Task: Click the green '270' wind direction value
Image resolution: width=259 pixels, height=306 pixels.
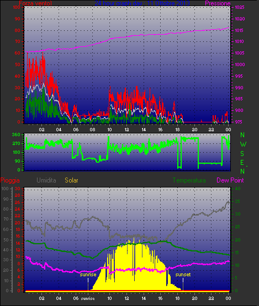Action: point(16,143)
